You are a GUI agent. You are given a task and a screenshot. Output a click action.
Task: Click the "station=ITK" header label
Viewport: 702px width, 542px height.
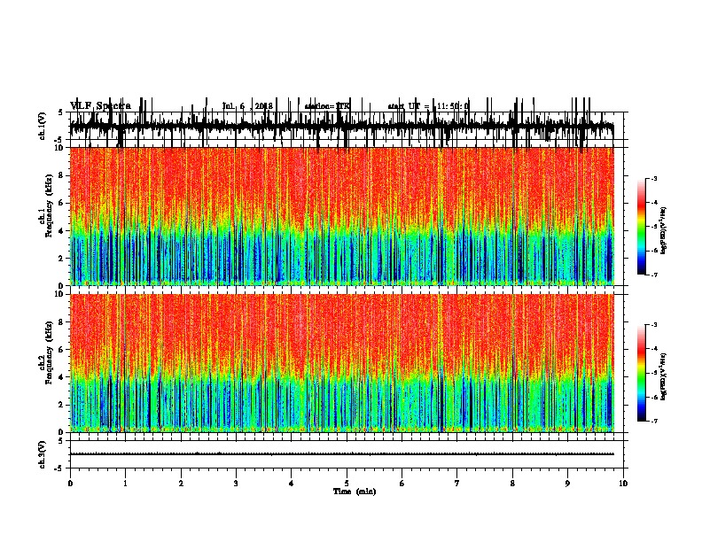click(x=327, y=106)
